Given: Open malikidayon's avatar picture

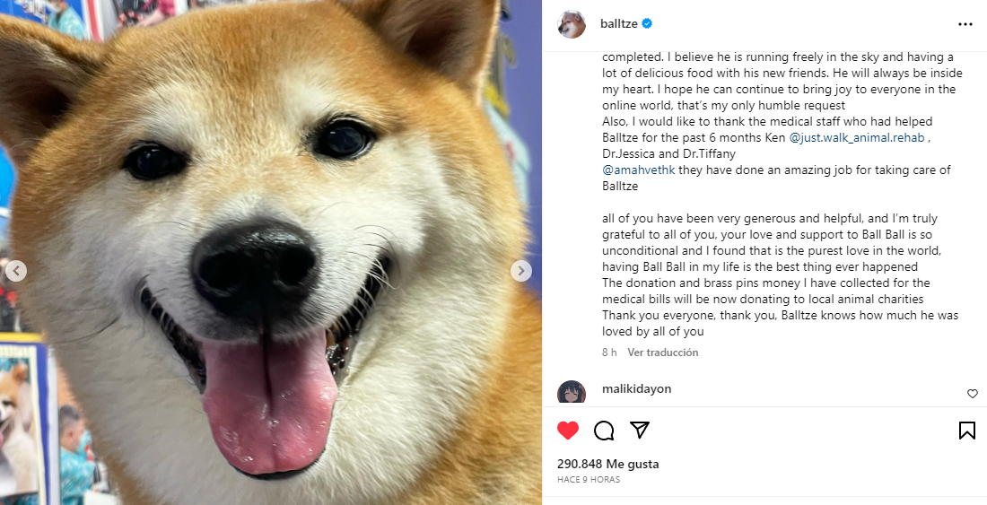Looking at the screenshot, I should tap(572, 392).
